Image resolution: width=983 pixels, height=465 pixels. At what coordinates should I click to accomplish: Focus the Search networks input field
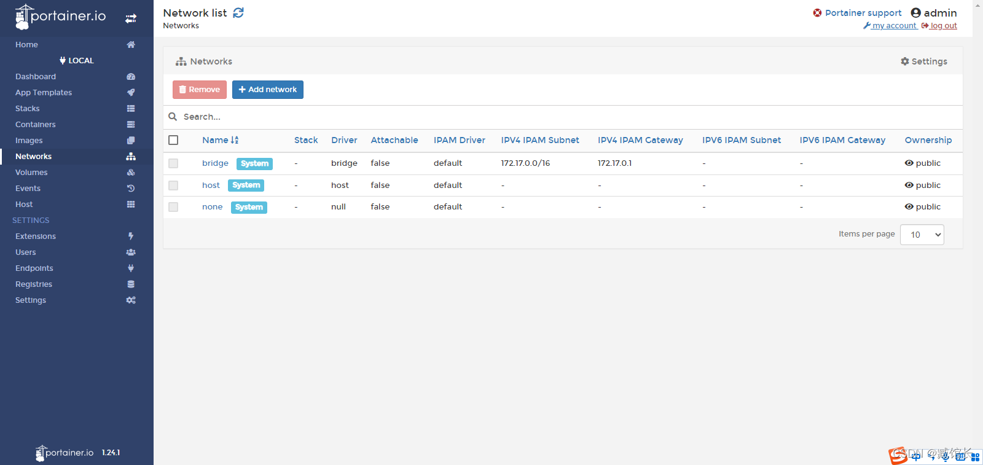(x=571, y=117)
